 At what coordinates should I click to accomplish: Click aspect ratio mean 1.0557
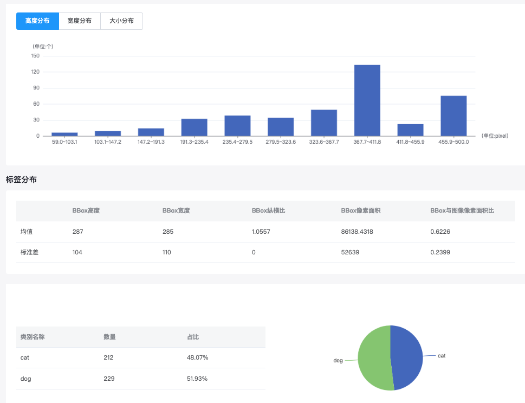click(x=261, y=232)
